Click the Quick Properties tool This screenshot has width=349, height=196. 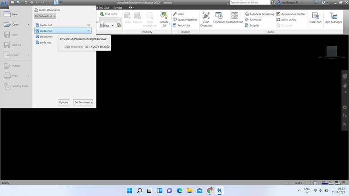tap(185, 20)
